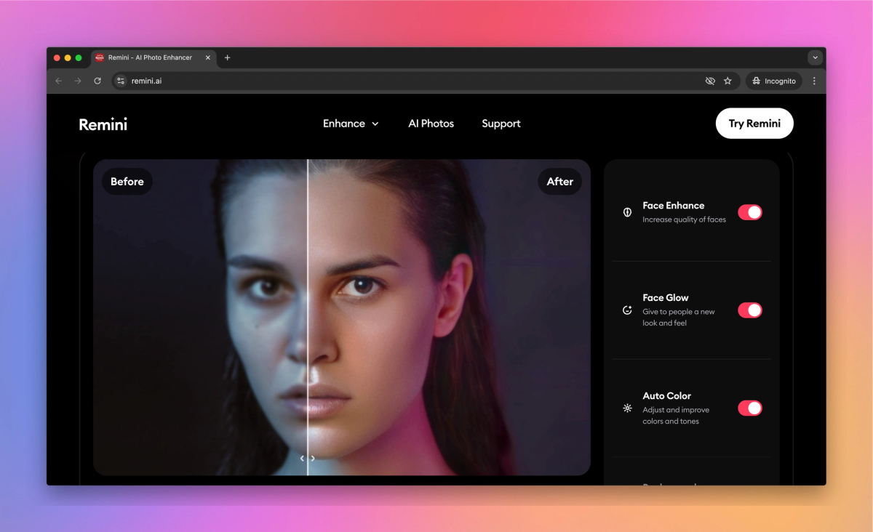The height and width of the screenshot is (532, 873).
Task: Click the browser forward arrow
Action: pos(78,81)
